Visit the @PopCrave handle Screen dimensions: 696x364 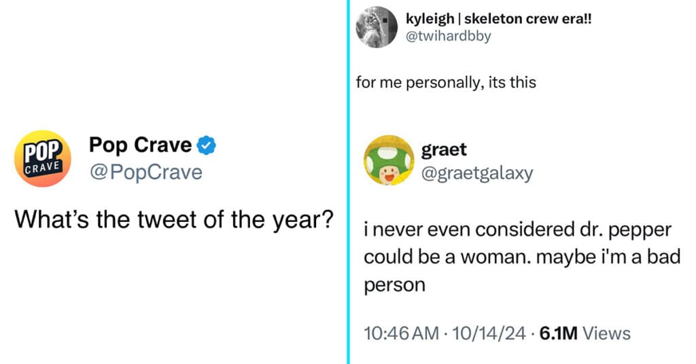(x=146, y=172)
